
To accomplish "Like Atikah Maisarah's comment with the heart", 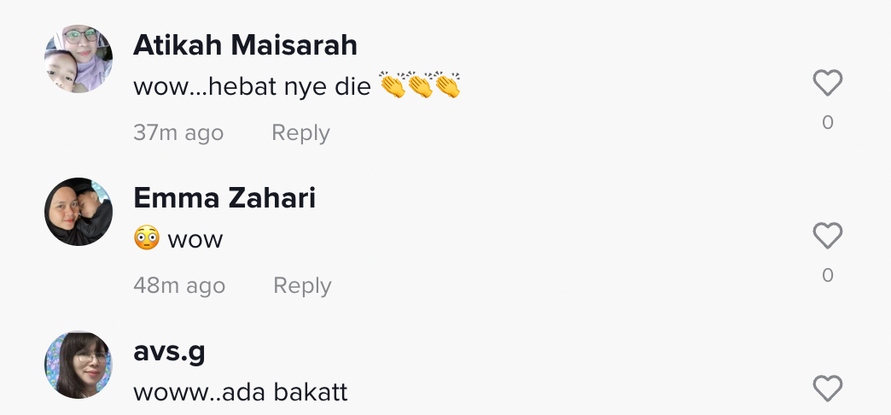I will tap(827, 84).
